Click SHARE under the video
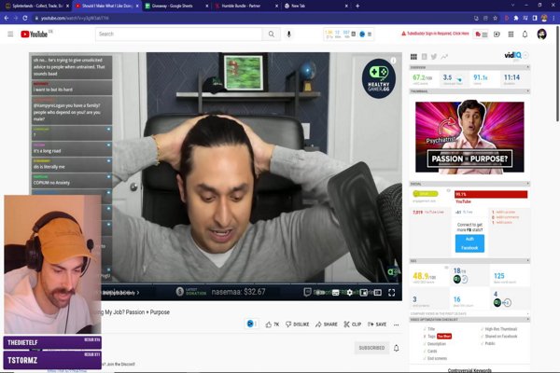560x373 pixels. click(x=327, y=325)
